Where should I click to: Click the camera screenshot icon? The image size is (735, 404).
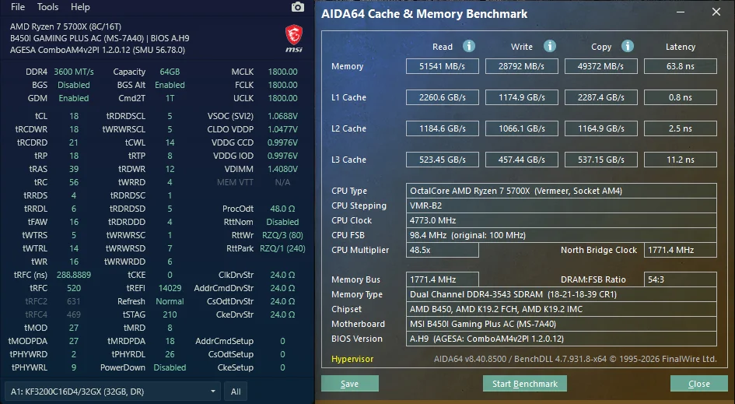298,7
